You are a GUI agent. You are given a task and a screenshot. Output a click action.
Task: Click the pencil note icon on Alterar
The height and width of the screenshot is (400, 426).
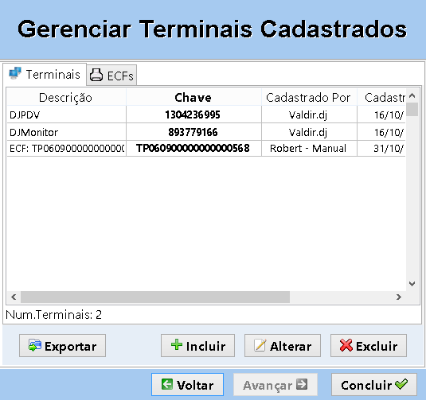click(260, 345)
